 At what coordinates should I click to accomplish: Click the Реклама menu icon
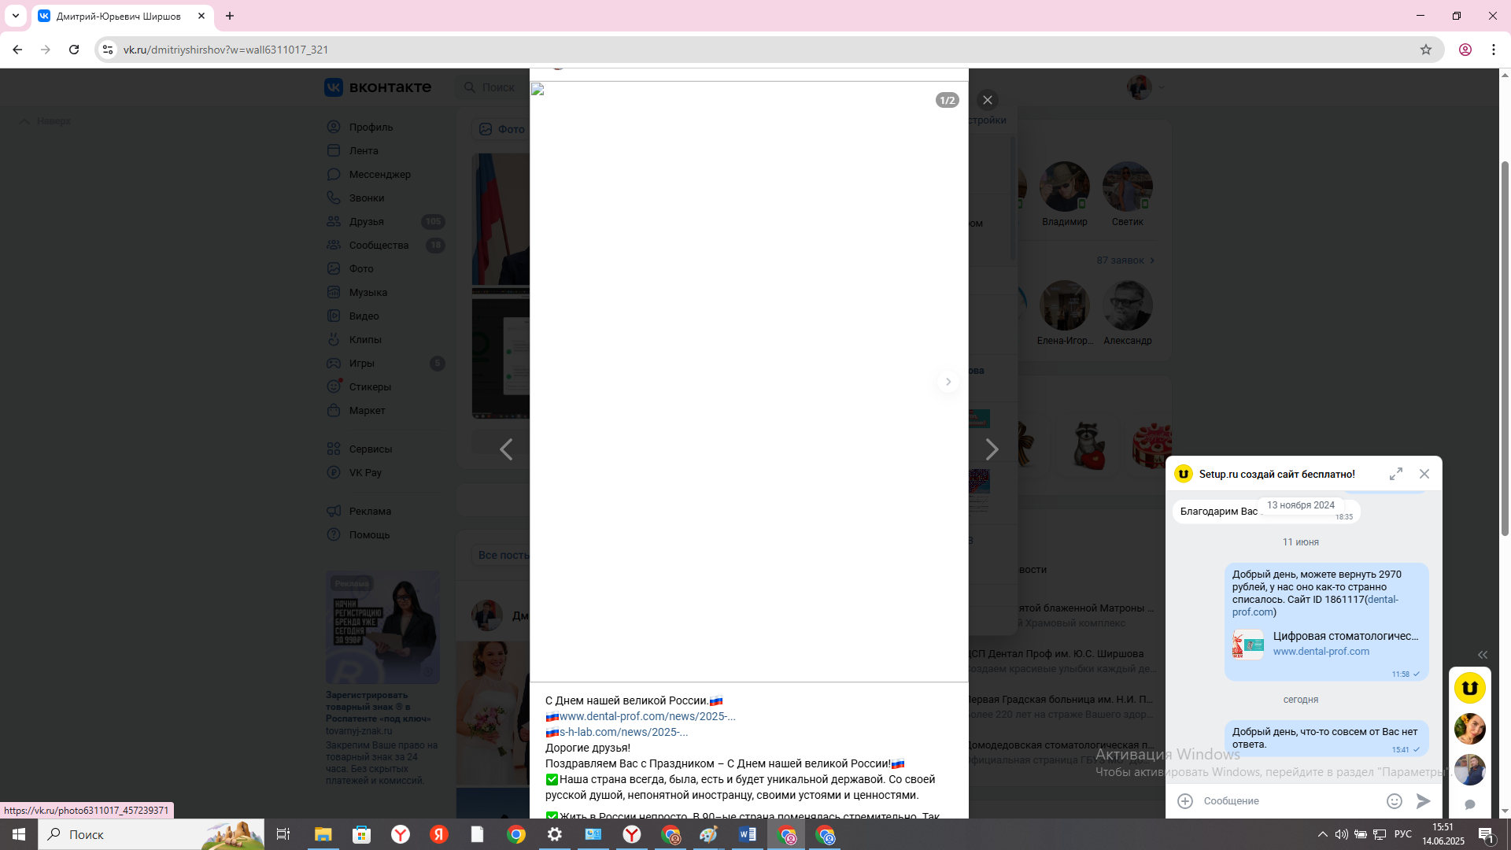[x=334, y=511]
